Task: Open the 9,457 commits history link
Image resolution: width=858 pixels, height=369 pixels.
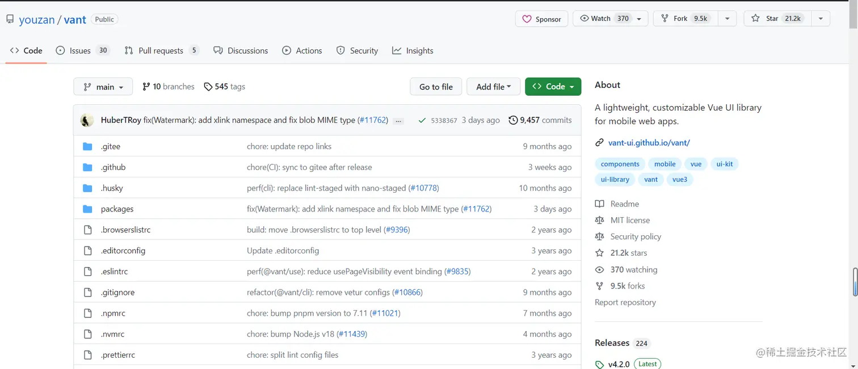Action: click(x=540, y=120)
